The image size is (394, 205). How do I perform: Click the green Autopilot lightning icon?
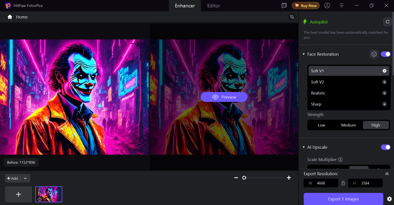(305, 22)
